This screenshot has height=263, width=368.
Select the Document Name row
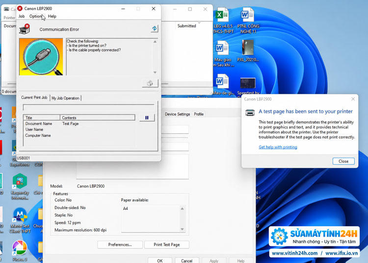[79, 123]
